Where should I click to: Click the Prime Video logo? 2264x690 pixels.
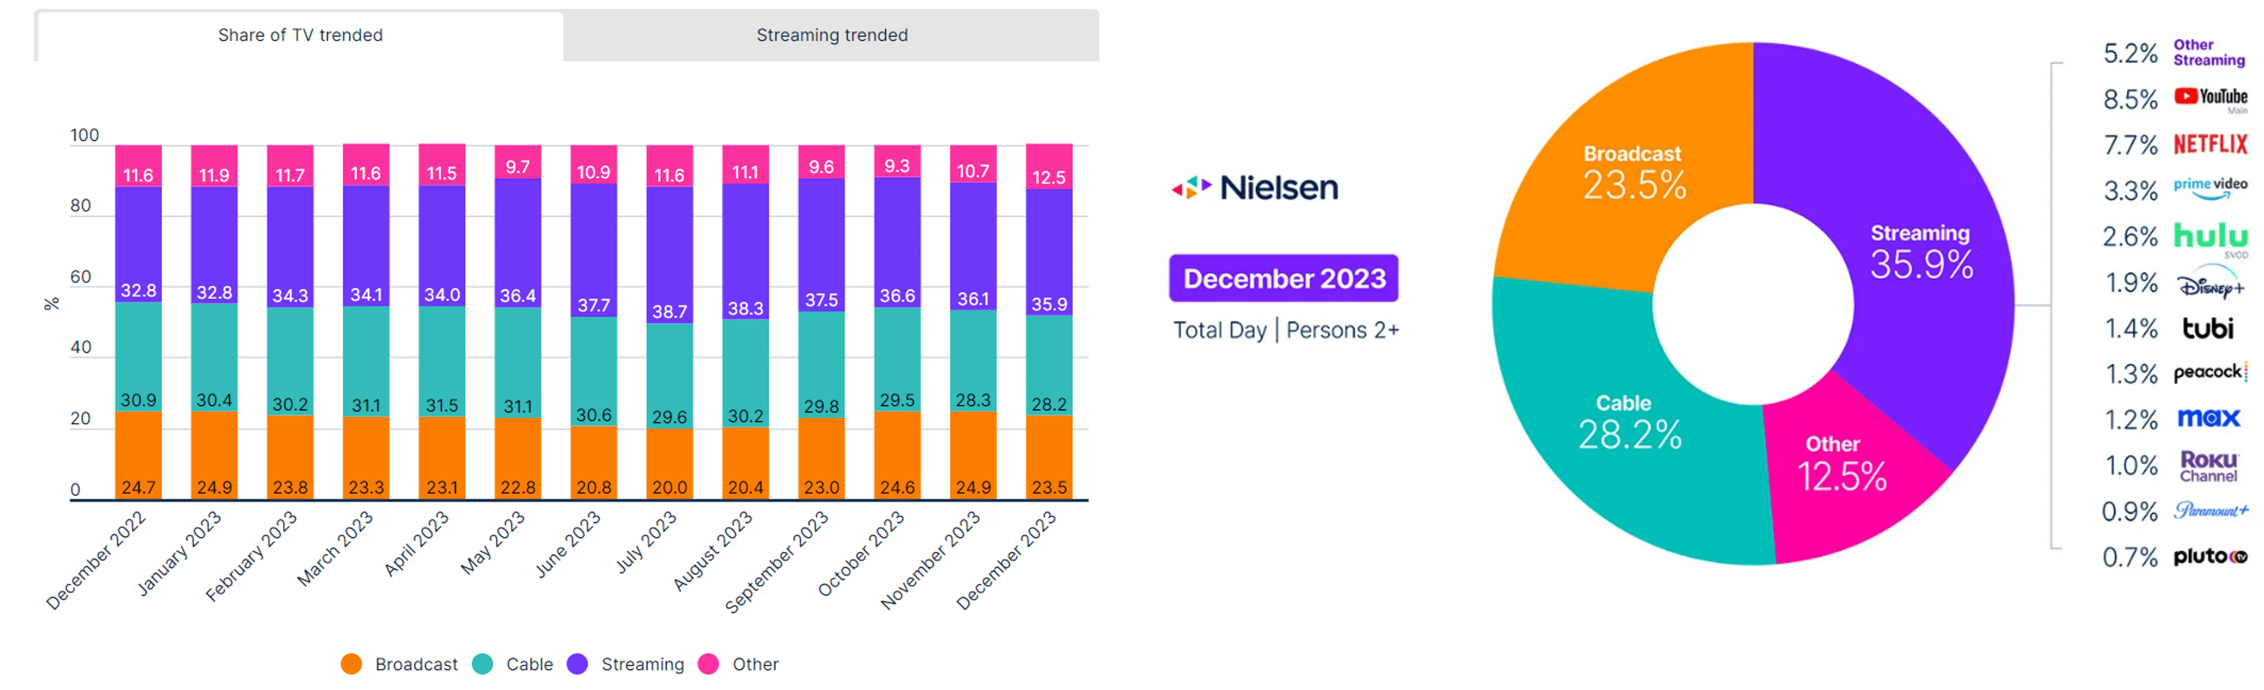click(2210, 187)
